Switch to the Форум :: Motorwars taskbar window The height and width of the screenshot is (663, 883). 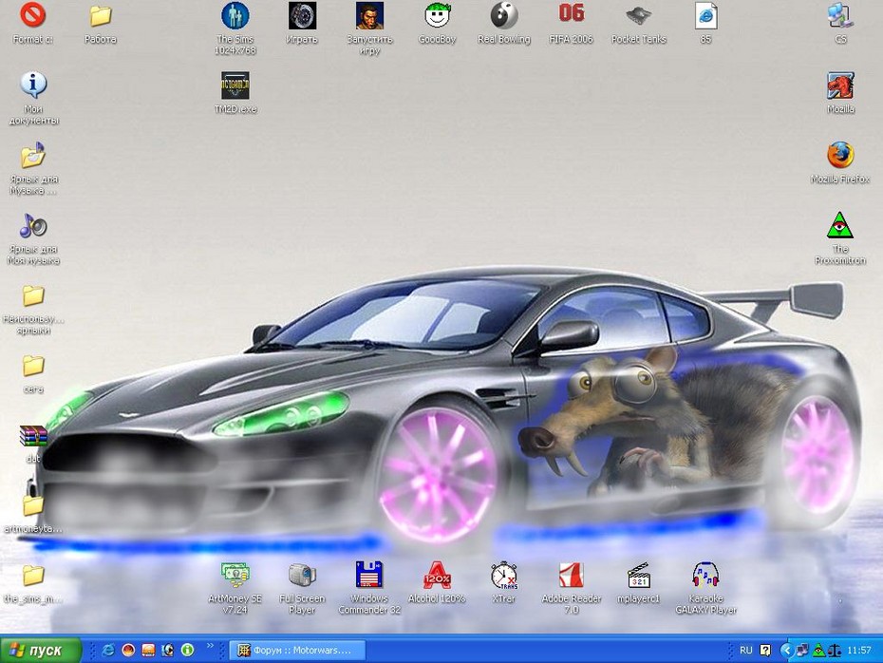297,650
